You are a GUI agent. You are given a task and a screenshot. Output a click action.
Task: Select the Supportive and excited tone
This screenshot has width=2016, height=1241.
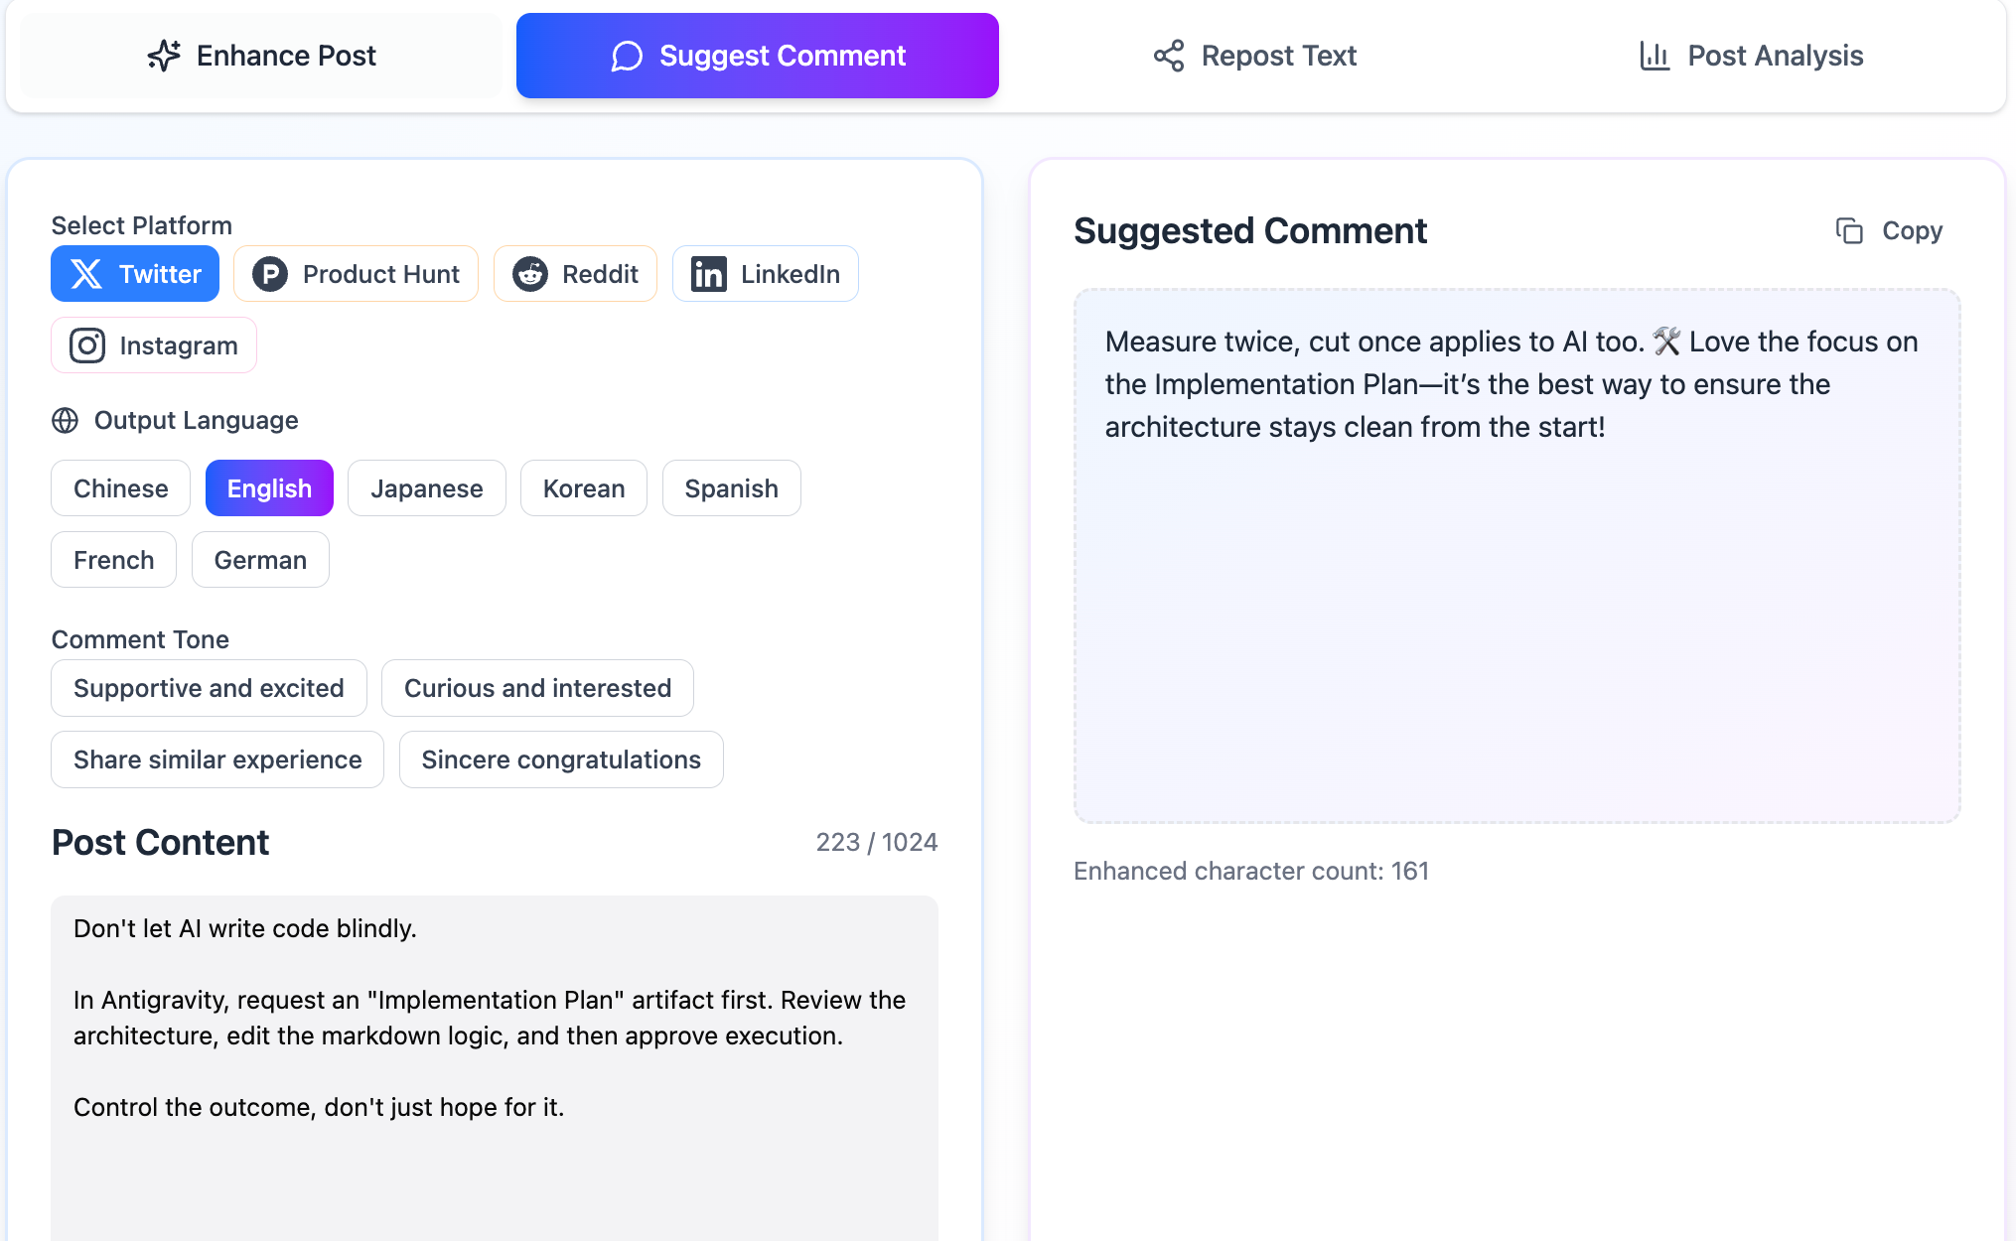coord(209,688)
